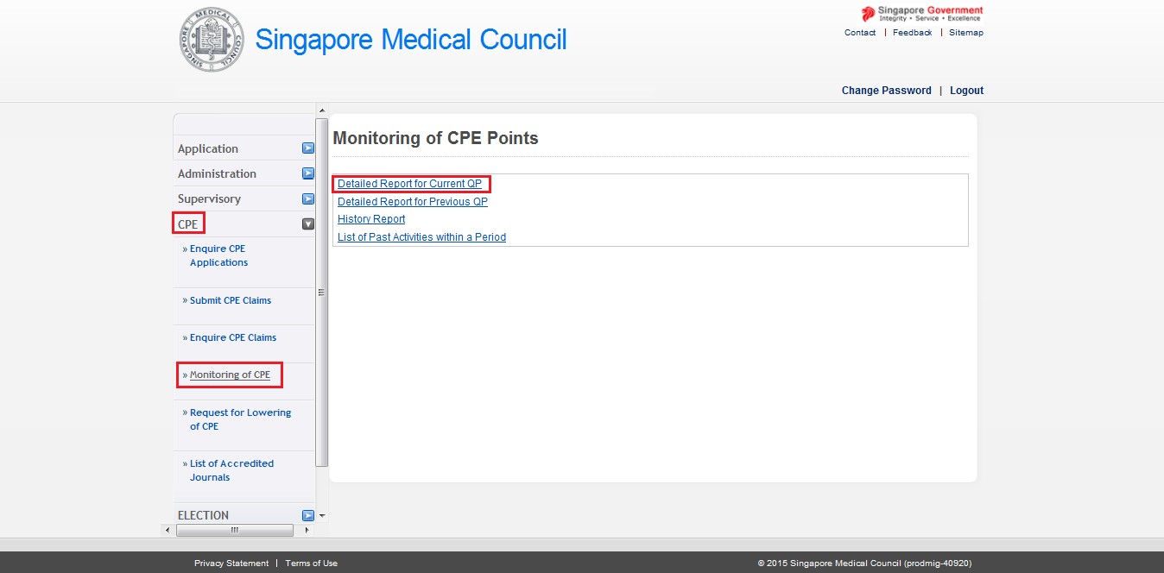Screen dimensions: 1164x573
Task: Expand the Administration section arrow
Action: pos(308,173)
